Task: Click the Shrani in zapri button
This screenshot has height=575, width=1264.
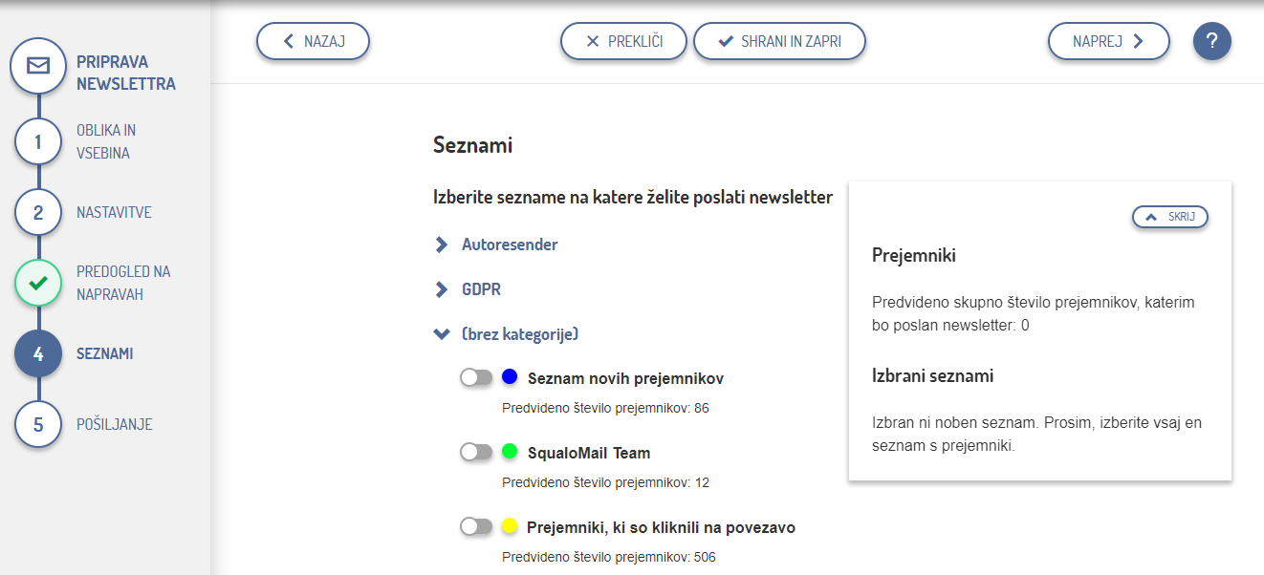Action: click(779, 41)
